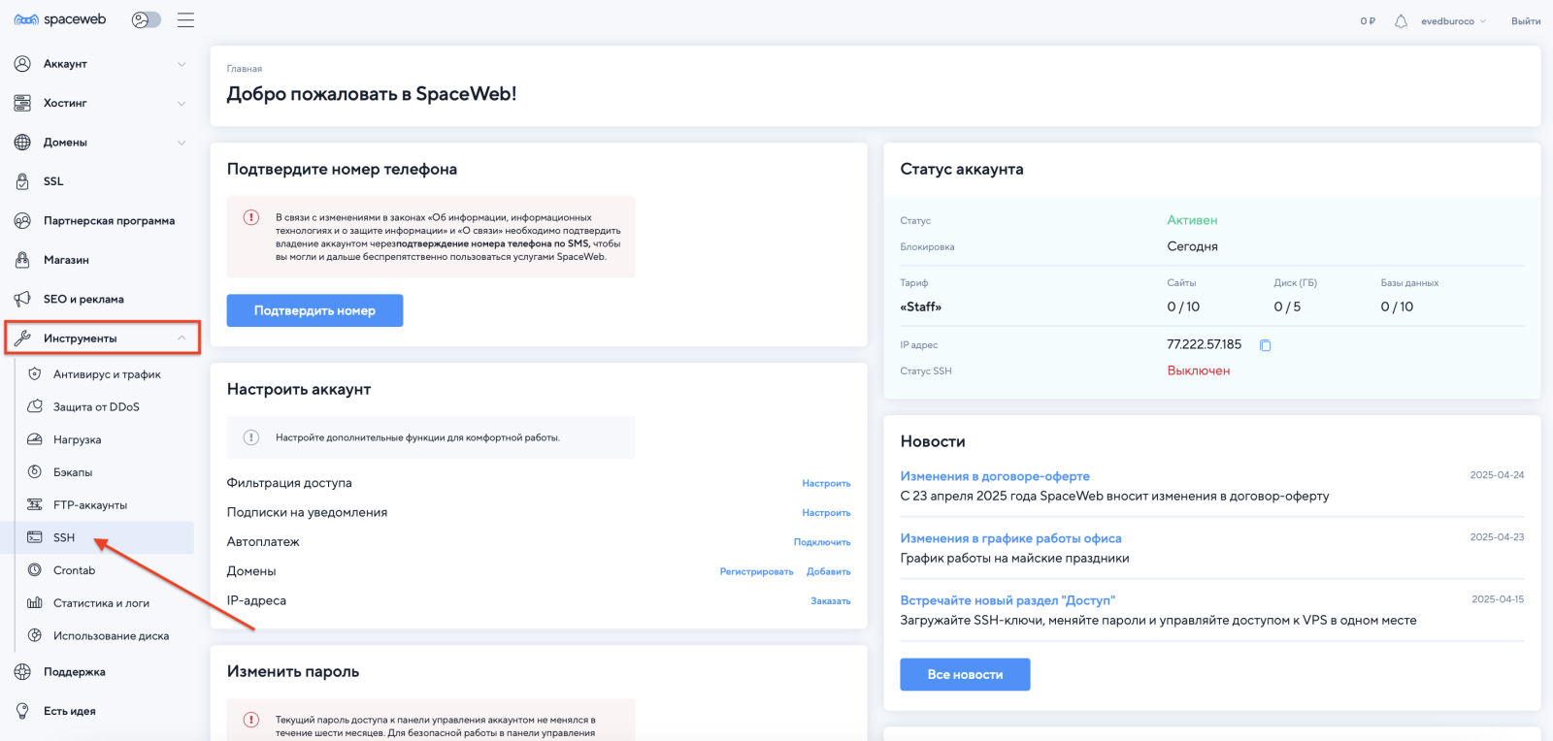
Task: Click the Подтвердить номер button
Action: [x=314, y=310]
